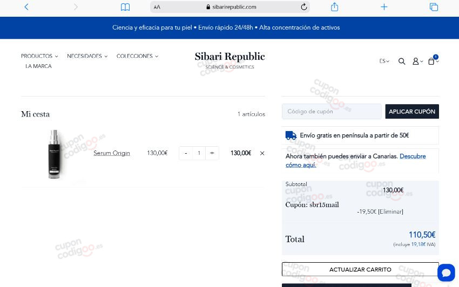459x287 pixels.
Task: Click Envío gratis en península notice
Action: tap(354, 135)
